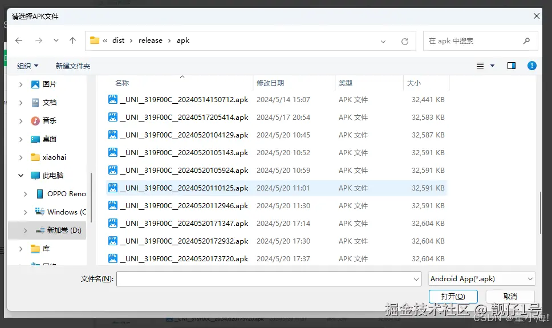This screenshot has width=552, height=328.
Task: Open the file name history dropdown arrow
Action: pyautogui.click(x=416, y=280)
